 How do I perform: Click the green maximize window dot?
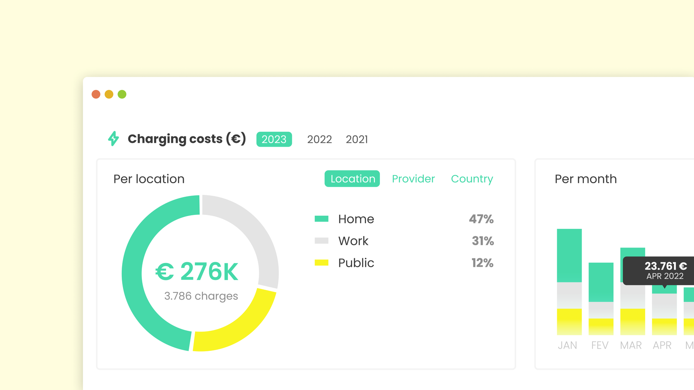122,94
